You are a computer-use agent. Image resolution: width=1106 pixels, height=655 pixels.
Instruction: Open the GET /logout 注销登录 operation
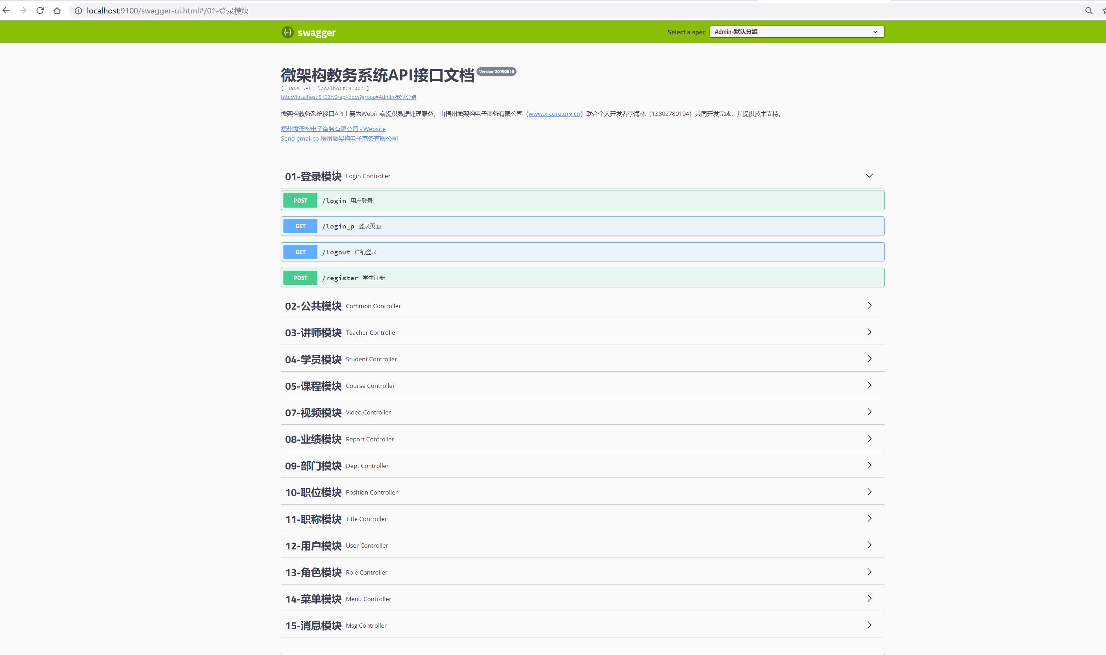click(582, 252)
